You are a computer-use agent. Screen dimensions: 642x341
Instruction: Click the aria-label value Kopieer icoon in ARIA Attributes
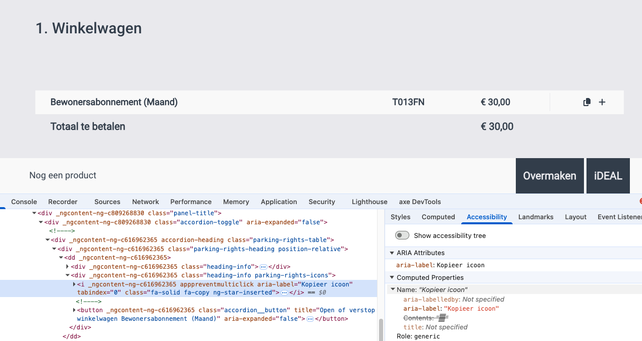461,265
